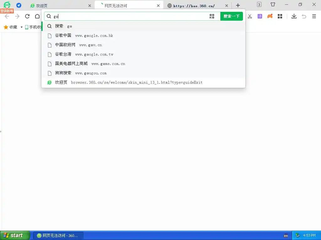321x240 pixels.
Task: Go back with the back arrow
Action: [x=7, y=16]
